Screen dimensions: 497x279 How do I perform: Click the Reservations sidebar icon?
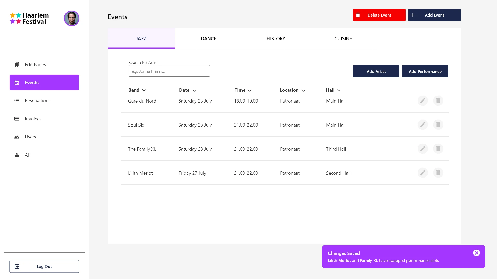[17, 100]
